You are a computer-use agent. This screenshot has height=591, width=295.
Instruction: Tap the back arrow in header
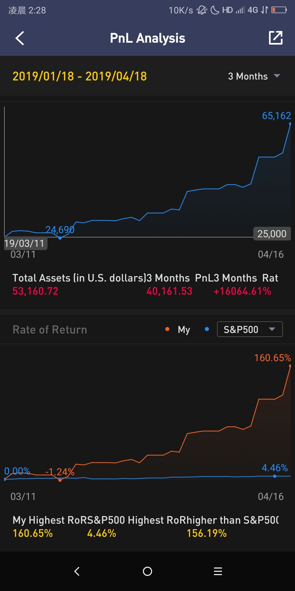pyautogui.click(x=20, y=38)
